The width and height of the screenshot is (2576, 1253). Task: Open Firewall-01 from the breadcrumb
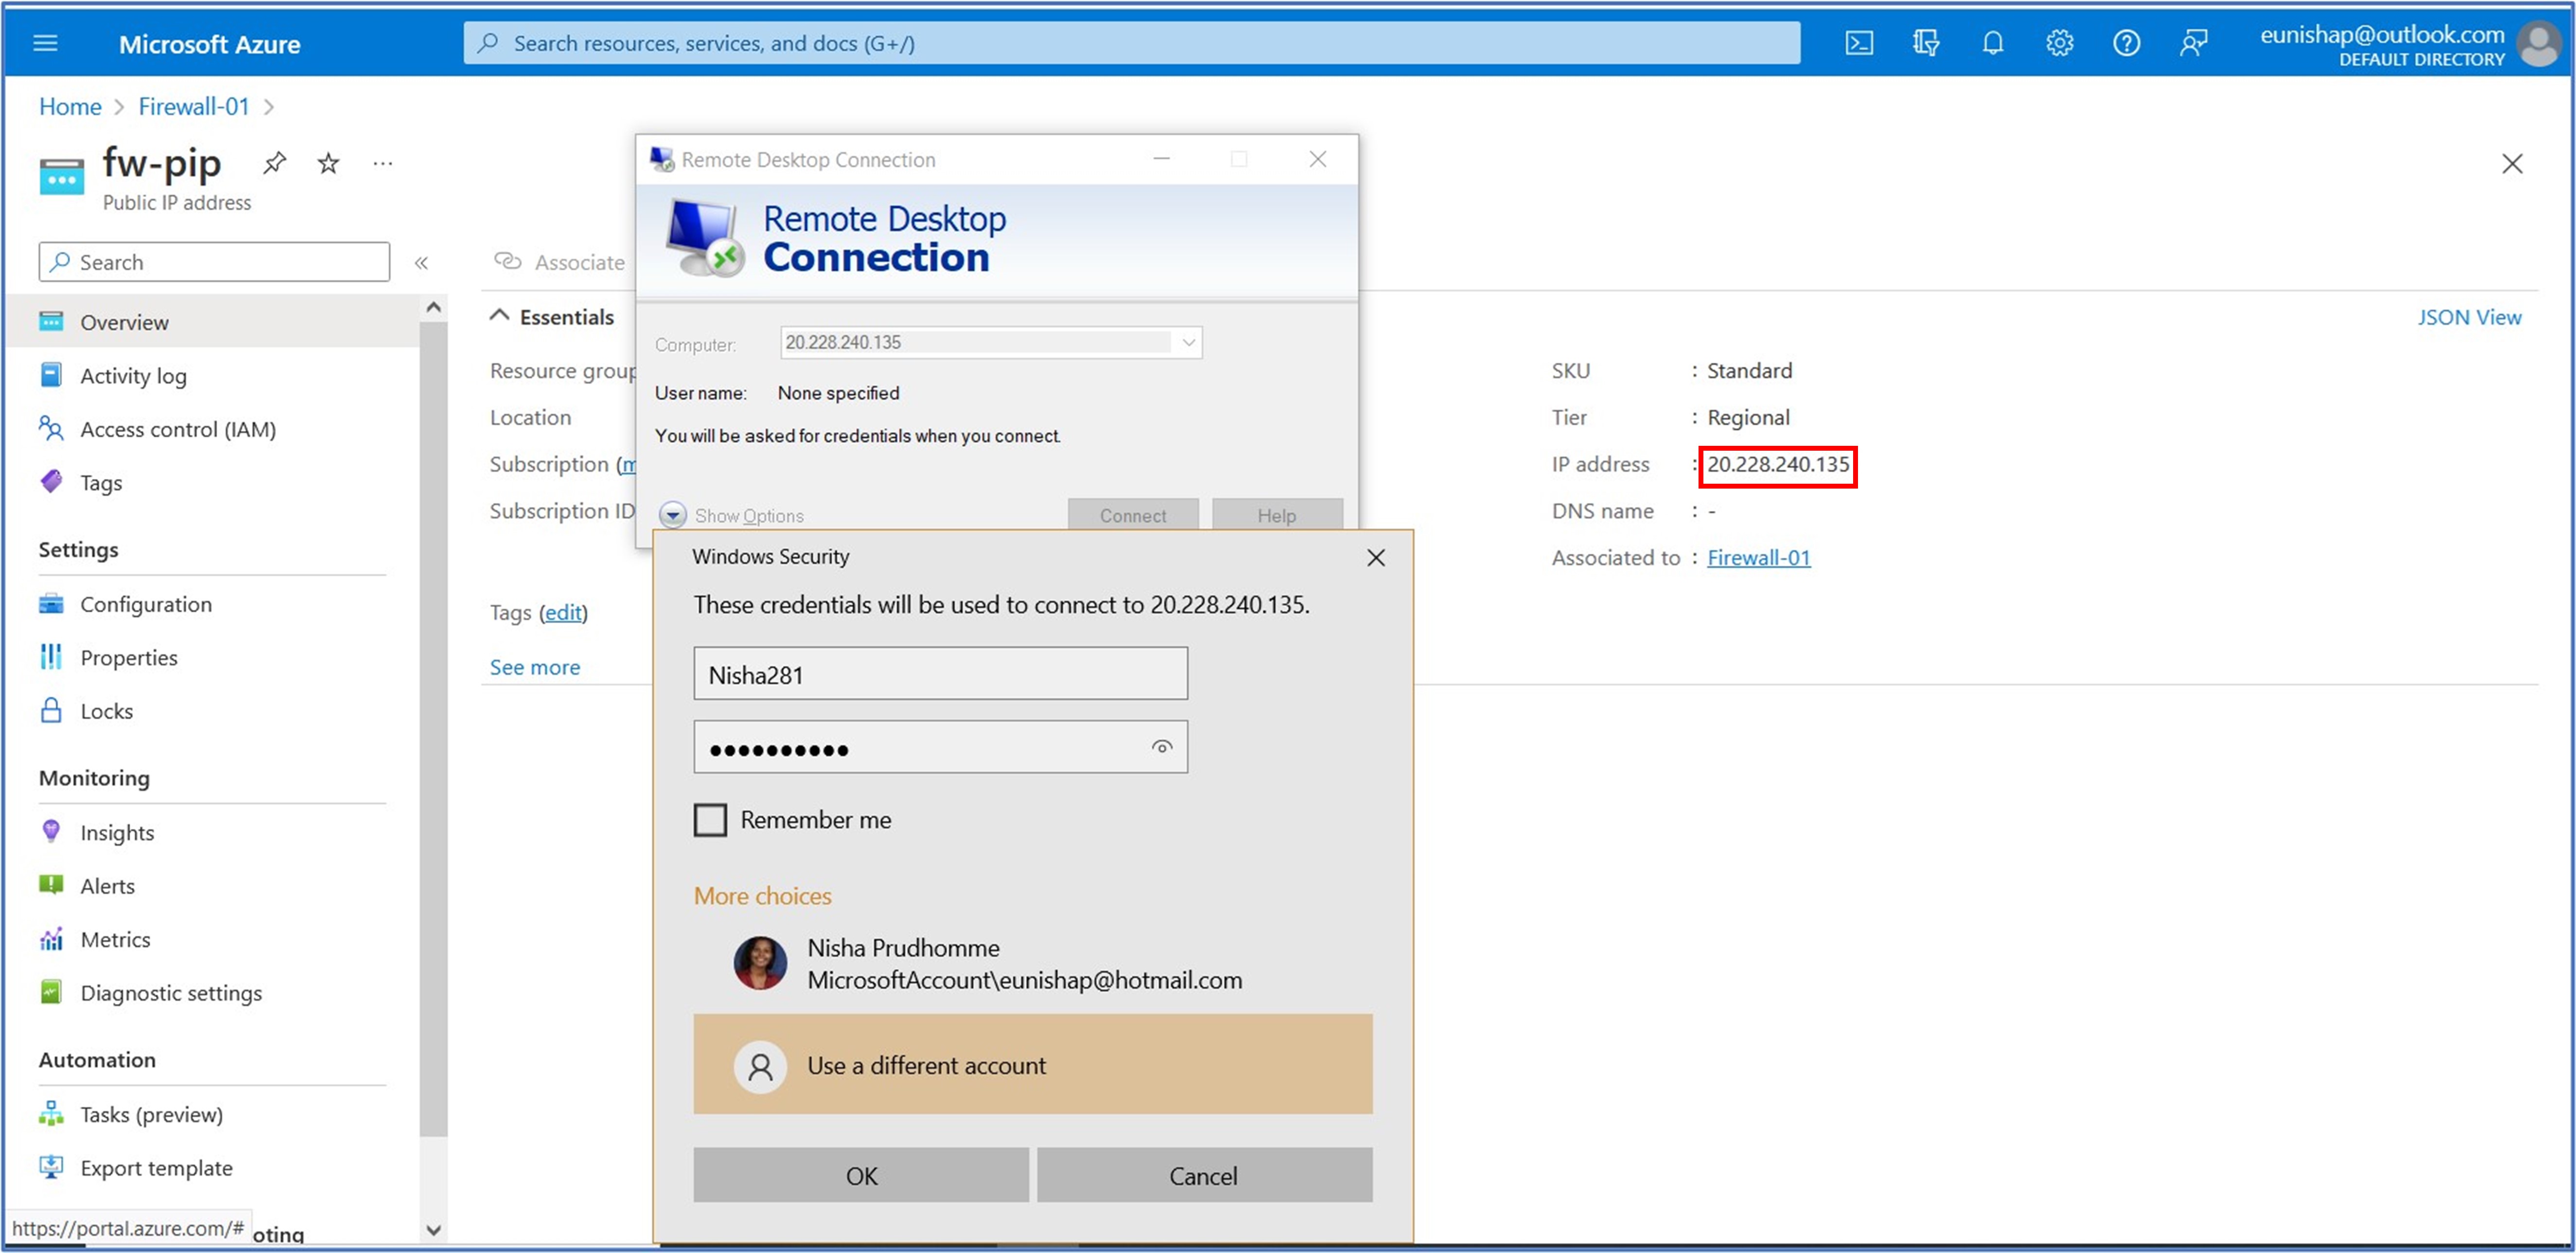(193, 106)
